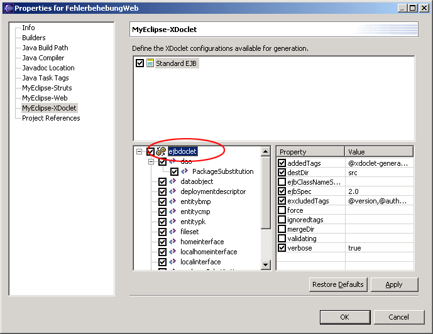The width and height of the screenshot is (433, 334).
Task: Click the PackageSubstitution diamond icon
Action: click(x=185, y=171)
